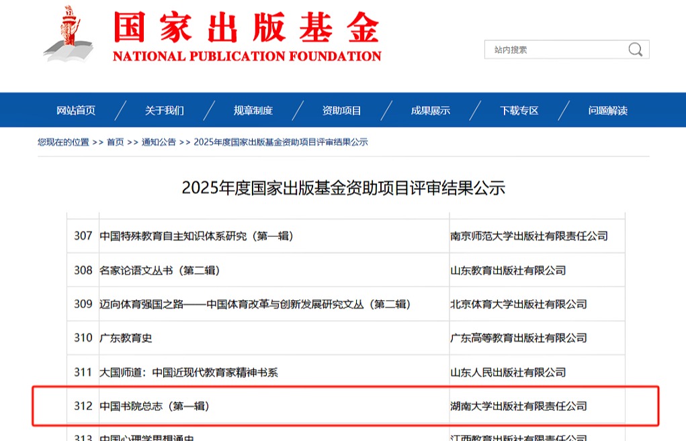686x441 pixels.
Task: Click 名家论语文丛书（第二辑） in row 308
Action: coord(159,271)
